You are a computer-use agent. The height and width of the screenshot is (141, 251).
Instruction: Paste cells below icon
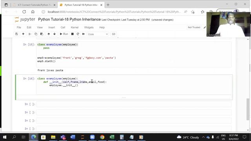(x=42, y=34)
